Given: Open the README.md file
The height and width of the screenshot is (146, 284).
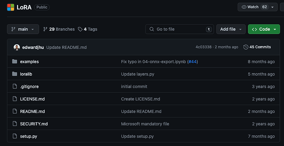Looking at the screenshot, I should click(x=32, y=111).
